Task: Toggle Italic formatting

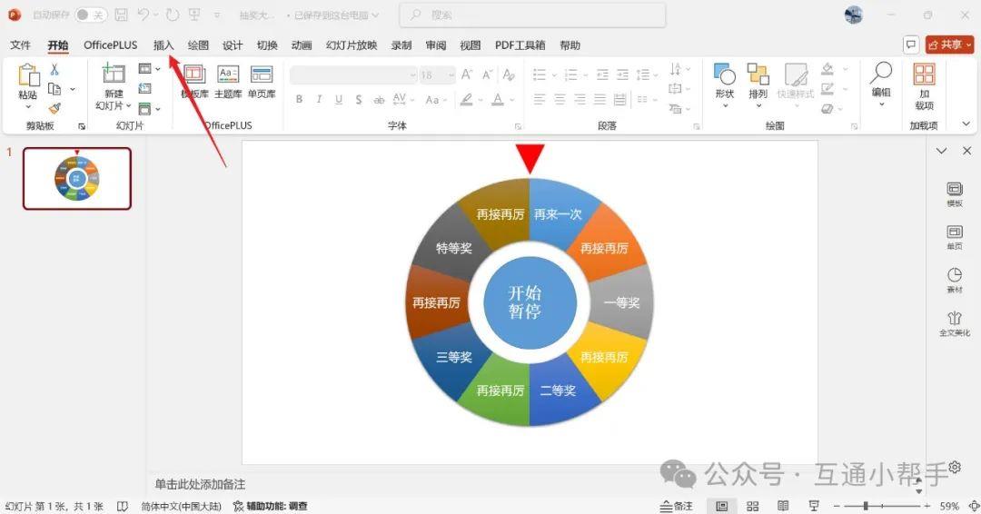Action: pos(319,99)
